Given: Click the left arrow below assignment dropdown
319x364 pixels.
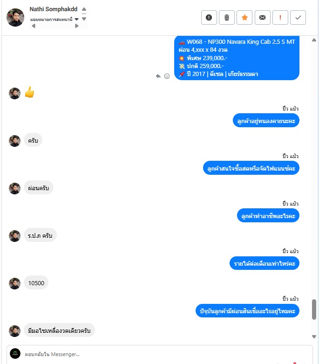Looking at the screenshot, I should (x=34, y=26).
